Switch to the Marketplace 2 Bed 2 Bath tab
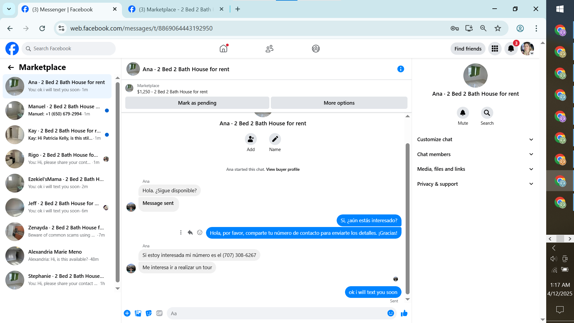This screenshot has height=323, width=574. [x=176, y=9]
